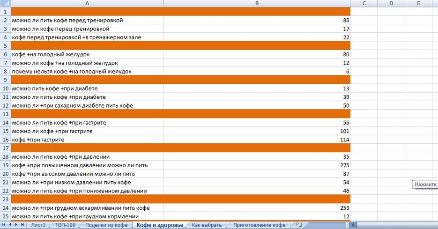Image resolution: width=438 pixels, height=229 pixels.
Task: Select column D header
Action: coord(391,3)
